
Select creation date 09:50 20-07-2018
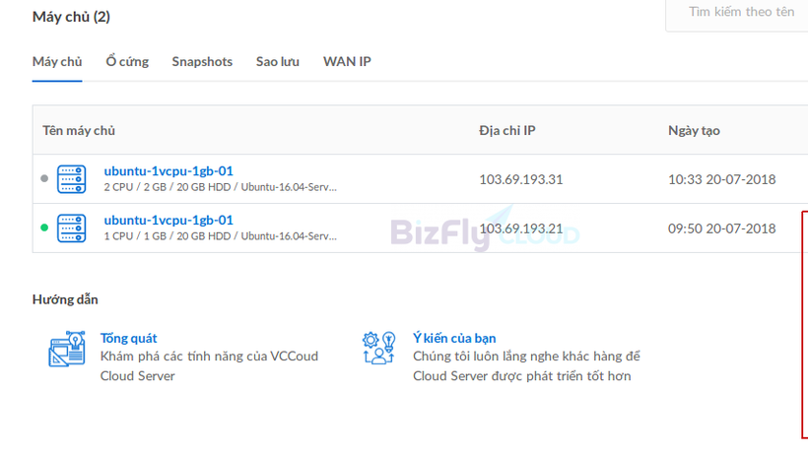(x=722, y=228)
